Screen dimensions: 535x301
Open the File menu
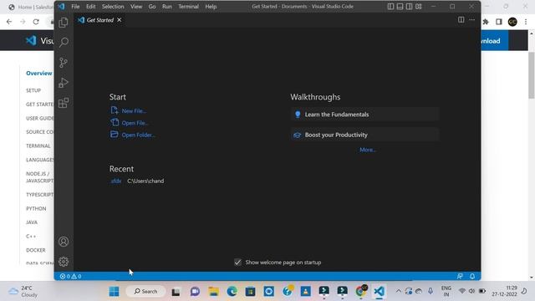pyautogui.click(x=75, y=7)
